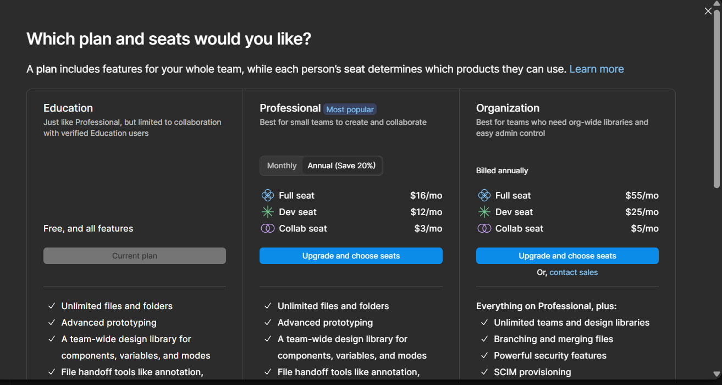Viewport: 722px width, 385px height.
Task: Click the Which plan and seats heading
Action: [x=169, y=39]
